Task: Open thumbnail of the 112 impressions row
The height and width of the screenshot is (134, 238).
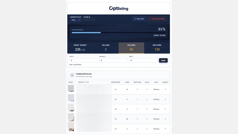Action: pos(71,127)
